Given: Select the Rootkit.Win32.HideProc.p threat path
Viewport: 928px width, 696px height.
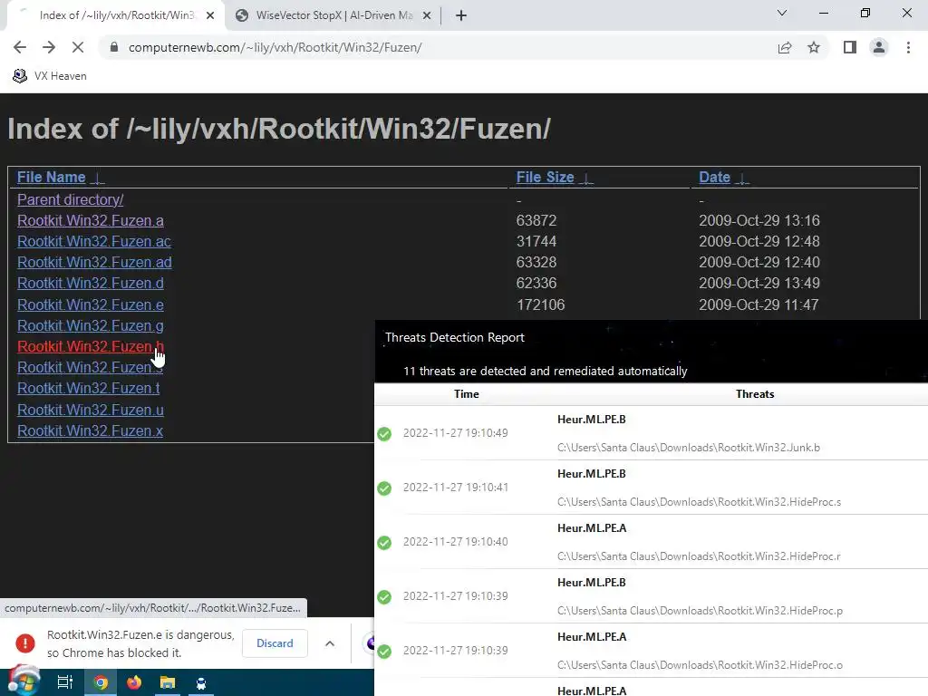Looking at the screenshot, I should coord(700,611).
